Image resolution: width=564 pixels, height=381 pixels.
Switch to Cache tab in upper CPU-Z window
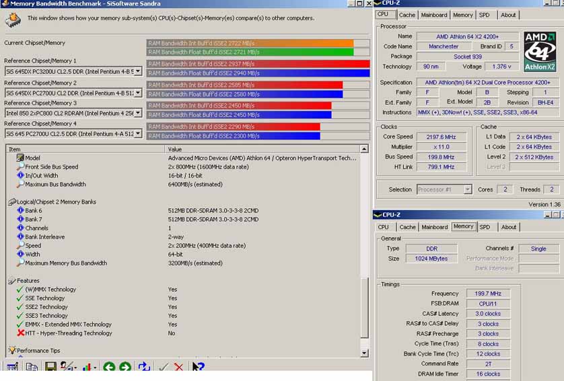pos(407,15)
